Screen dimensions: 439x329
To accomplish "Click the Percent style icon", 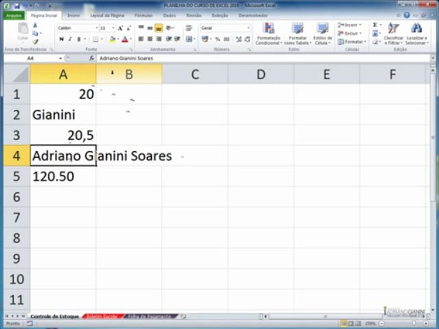I will click(x=218, y=39).
